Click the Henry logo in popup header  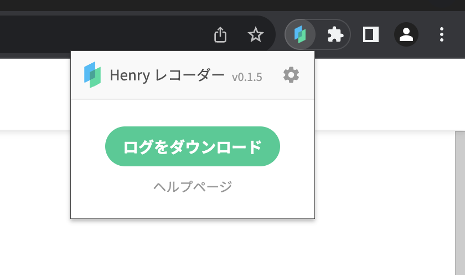pyautogui.click(x=92, y=75)
